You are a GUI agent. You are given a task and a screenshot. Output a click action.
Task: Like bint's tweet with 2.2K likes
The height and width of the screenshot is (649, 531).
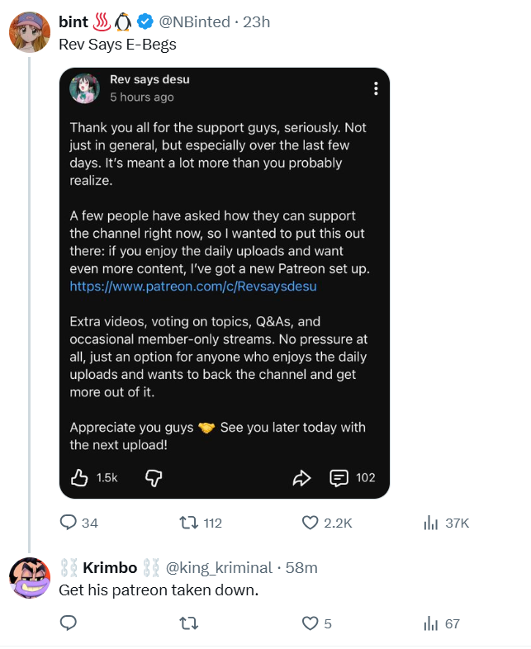click(x=311, y=523)
